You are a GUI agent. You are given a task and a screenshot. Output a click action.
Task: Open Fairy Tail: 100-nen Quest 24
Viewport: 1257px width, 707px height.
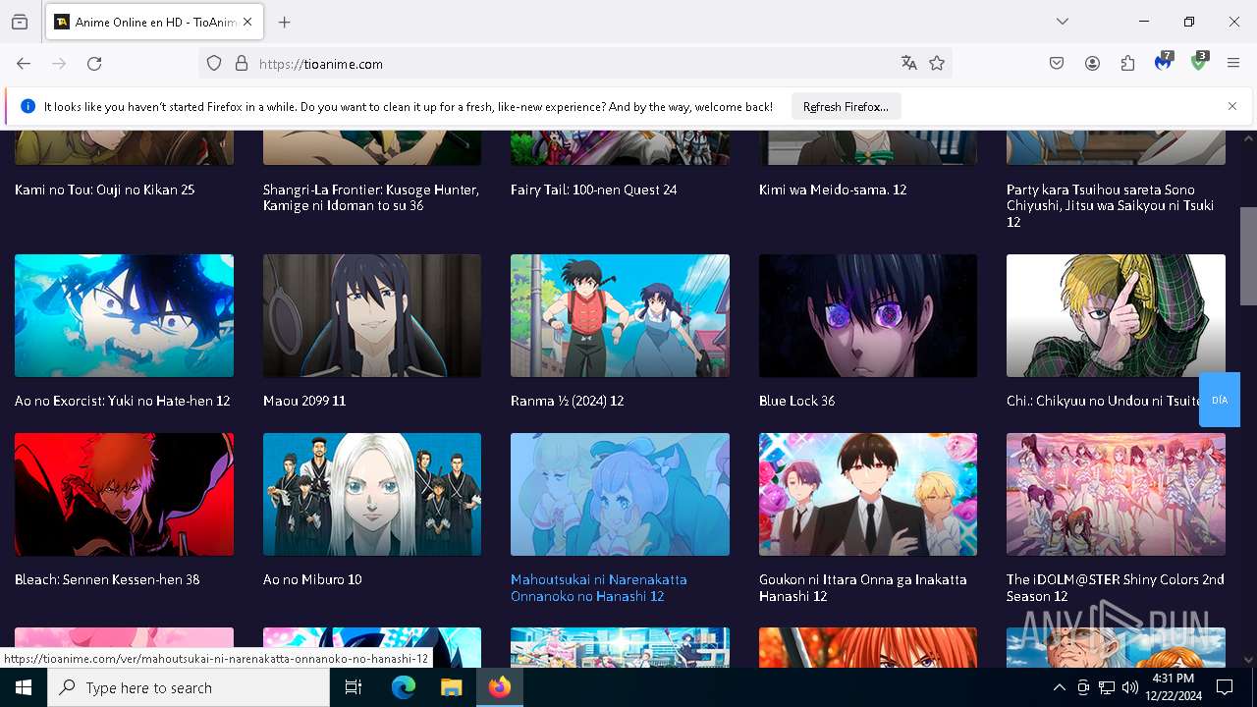pos(594,190)
